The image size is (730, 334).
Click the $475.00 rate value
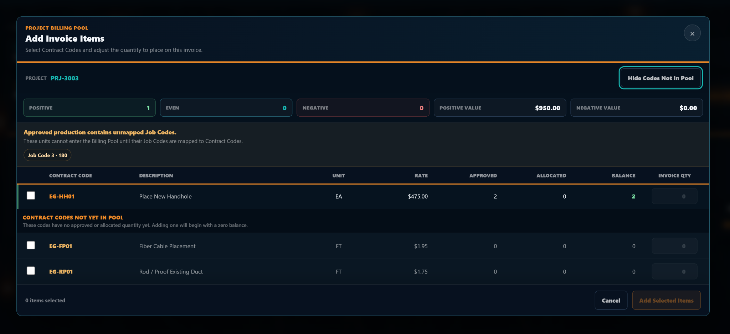tap(418, 196)
